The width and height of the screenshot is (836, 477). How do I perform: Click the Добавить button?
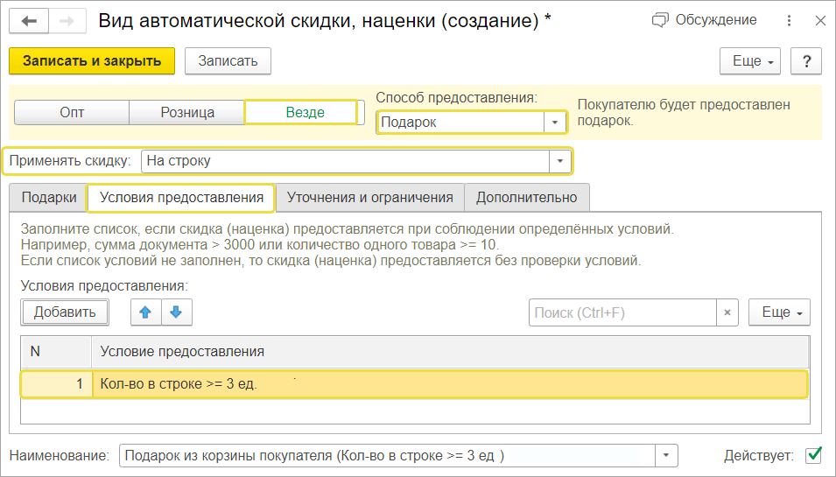(x=64, y=312)
